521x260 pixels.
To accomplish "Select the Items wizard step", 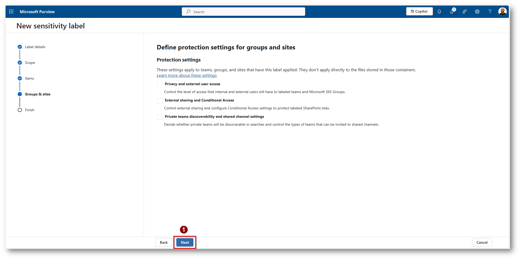I will coord(29,78).
